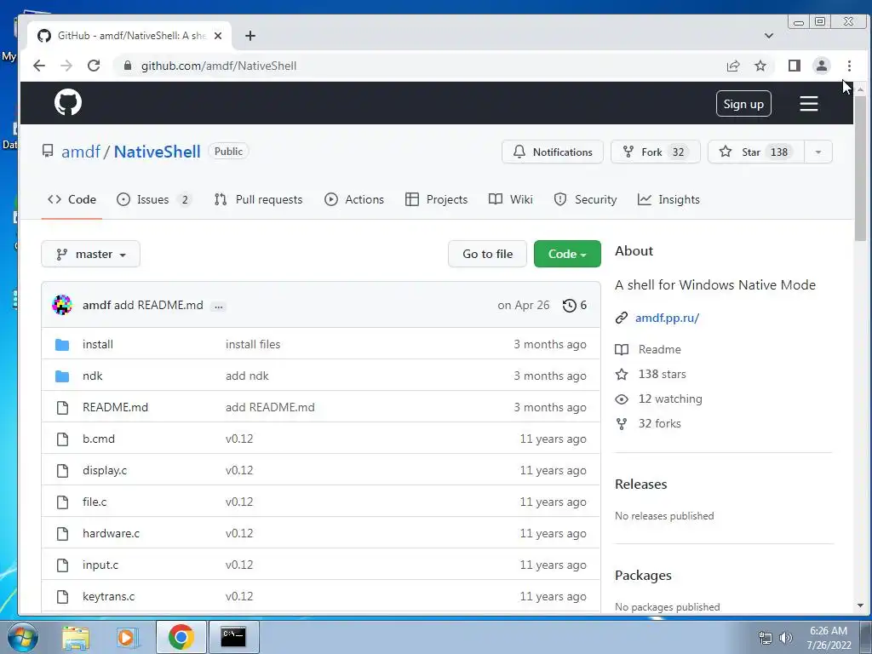The height and width of the screenshot is (654, 872).
Task: Click the Releases heading link
Action: [x=640, y=485]
